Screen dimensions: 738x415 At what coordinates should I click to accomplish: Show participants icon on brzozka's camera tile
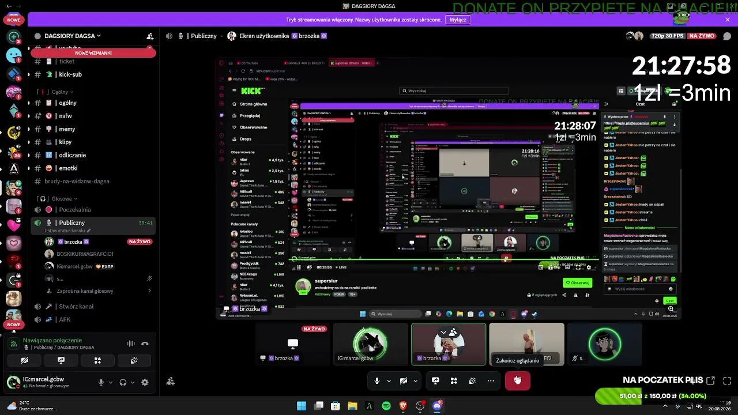(453, 332)
